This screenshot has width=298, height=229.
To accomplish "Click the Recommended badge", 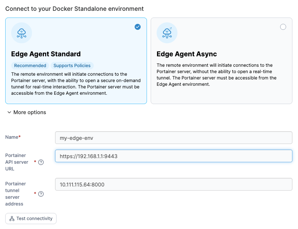I will (x=30, y=66).
